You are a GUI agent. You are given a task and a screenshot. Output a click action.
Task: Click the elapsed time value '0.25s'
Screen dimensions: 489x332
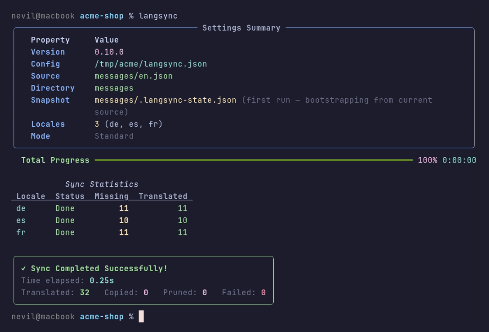102,280
